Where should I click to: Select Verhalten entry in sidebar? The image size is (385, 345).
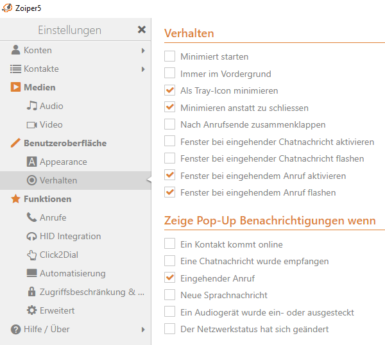(x=58, y=180)
